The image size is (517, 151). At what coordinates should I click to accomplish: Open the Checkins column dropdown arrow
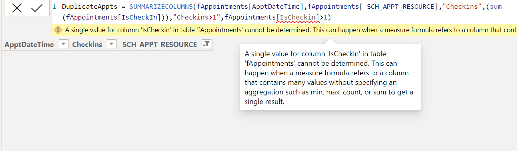tap(112, 45)
